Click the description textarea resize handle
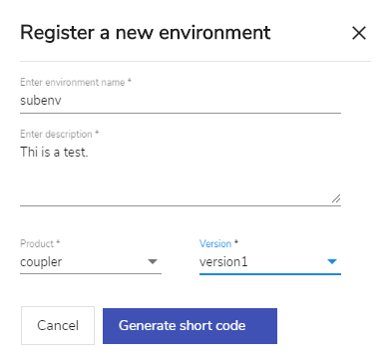Image resolution: width=391 pixels, height=361 pixels. pos(336,198)
